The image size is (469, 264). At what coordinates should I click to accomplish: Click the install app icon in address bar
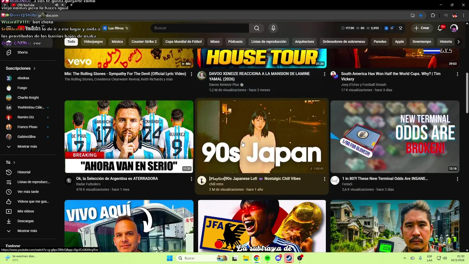point(413,15)
